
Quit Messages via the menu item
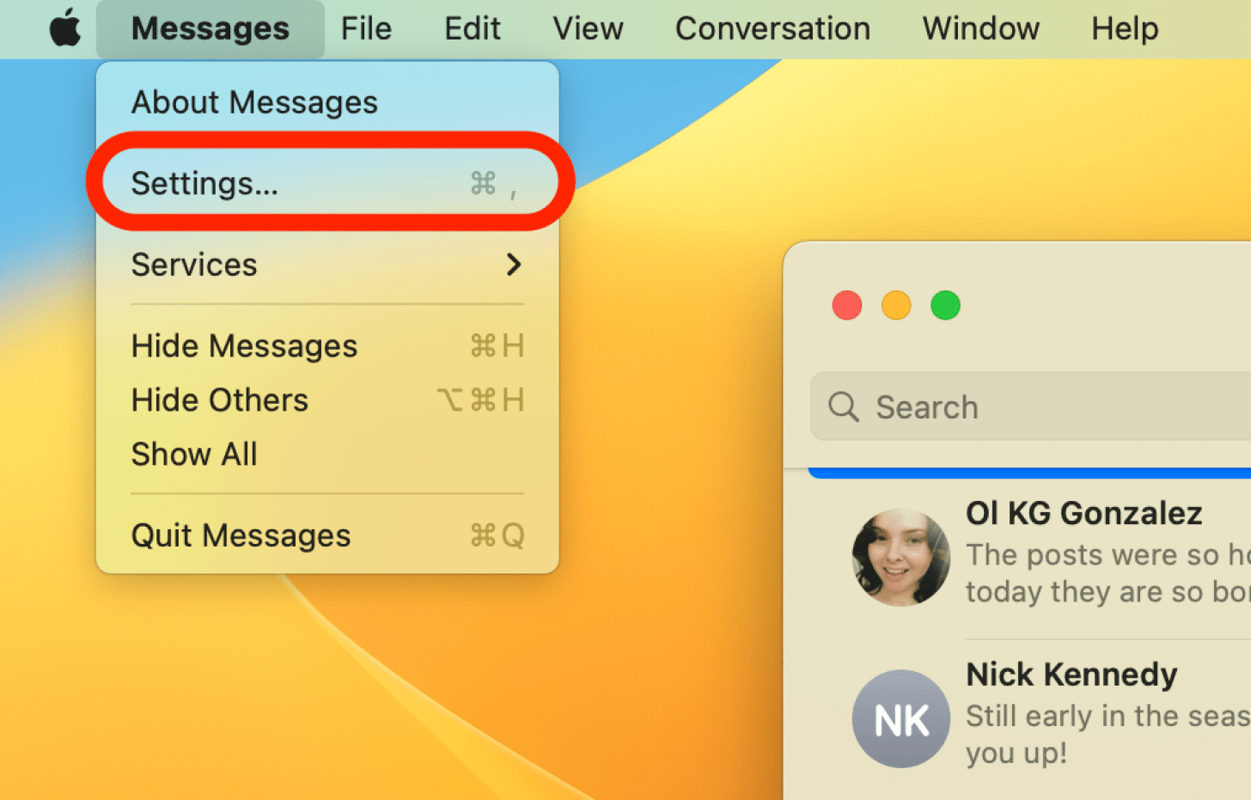click(241, 535)
